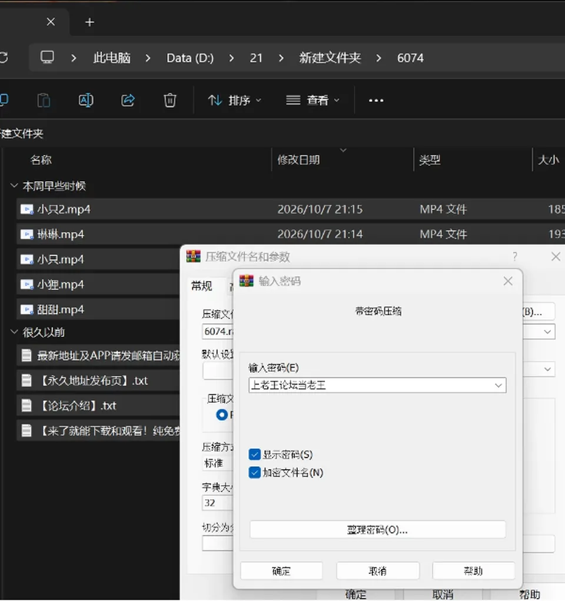Go to Data (D:) in the breadcrumb

[190, 58]
